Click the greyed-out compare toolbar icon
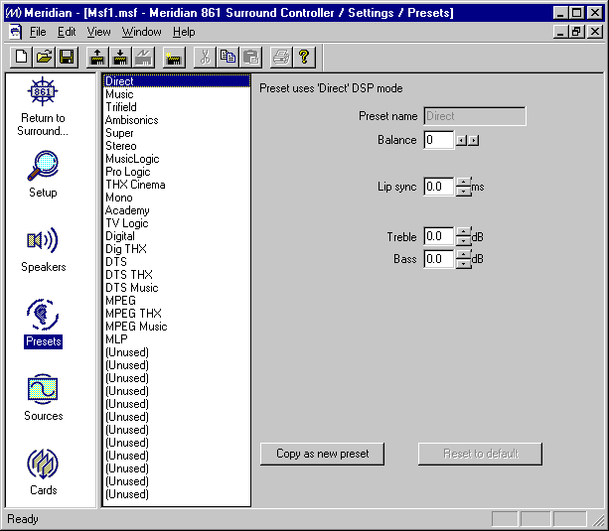This screenshot has width=609, height=531. point(143,58)
